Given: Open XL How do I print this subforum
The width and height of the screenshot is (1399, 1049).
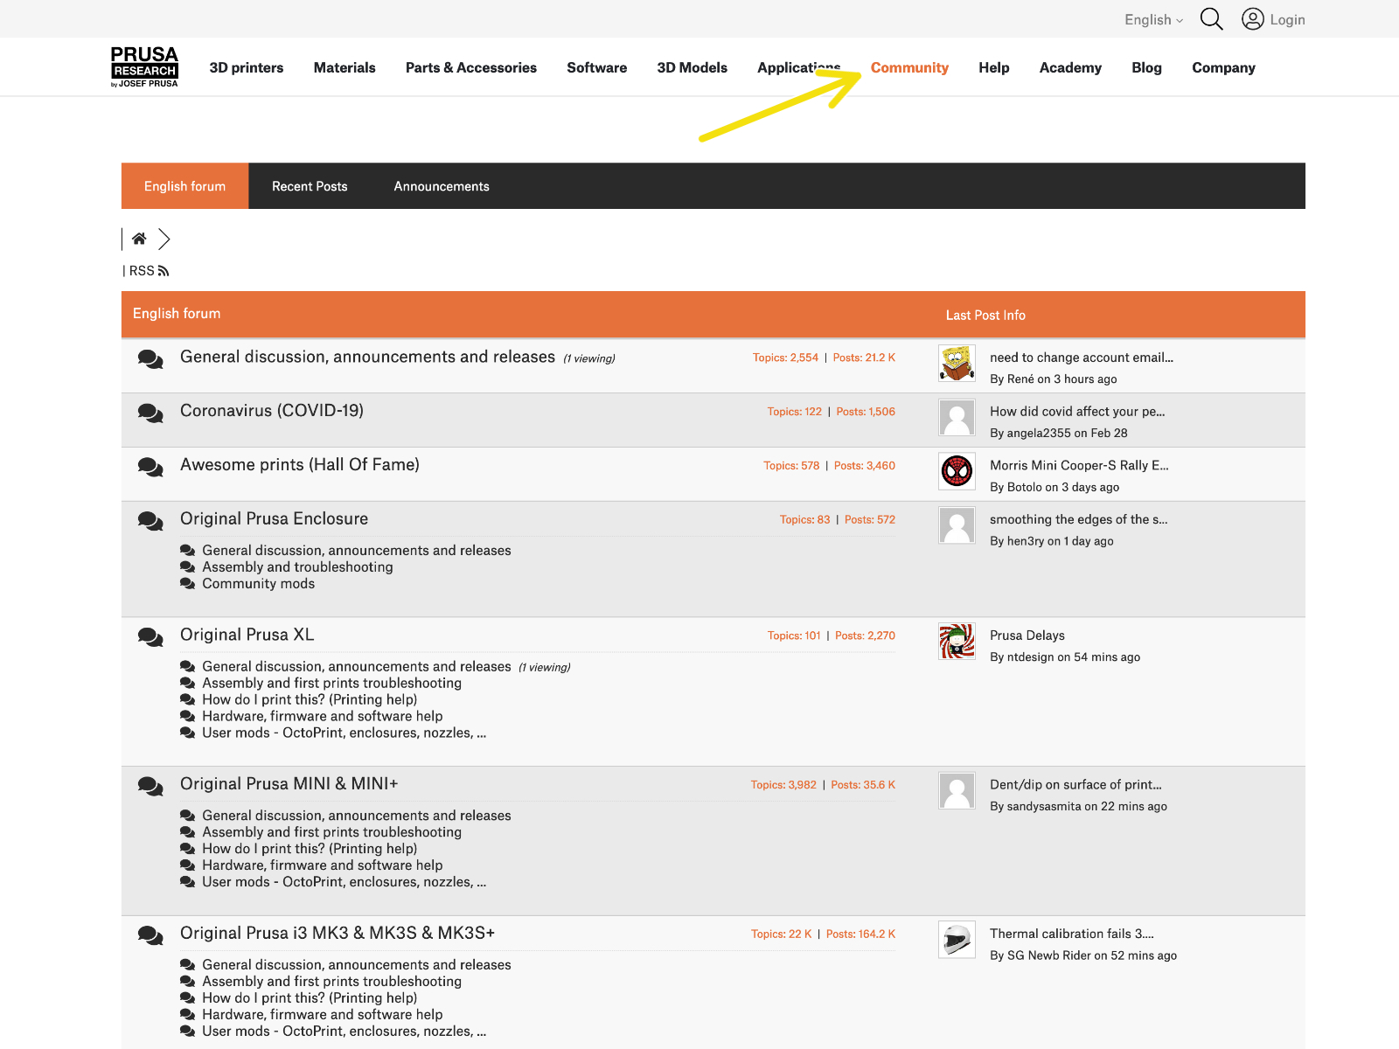Looking at the screenshot, I should pos(310,699).
